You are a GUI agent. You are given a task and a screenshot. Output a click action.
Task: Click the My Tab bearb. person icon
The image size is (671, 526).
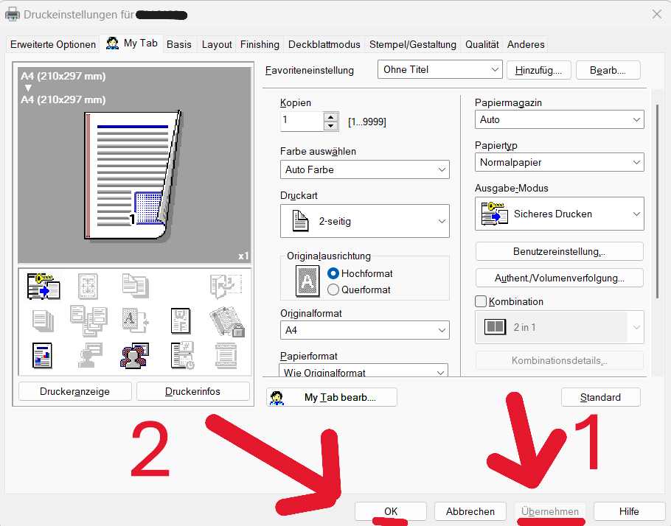[277, 398]
